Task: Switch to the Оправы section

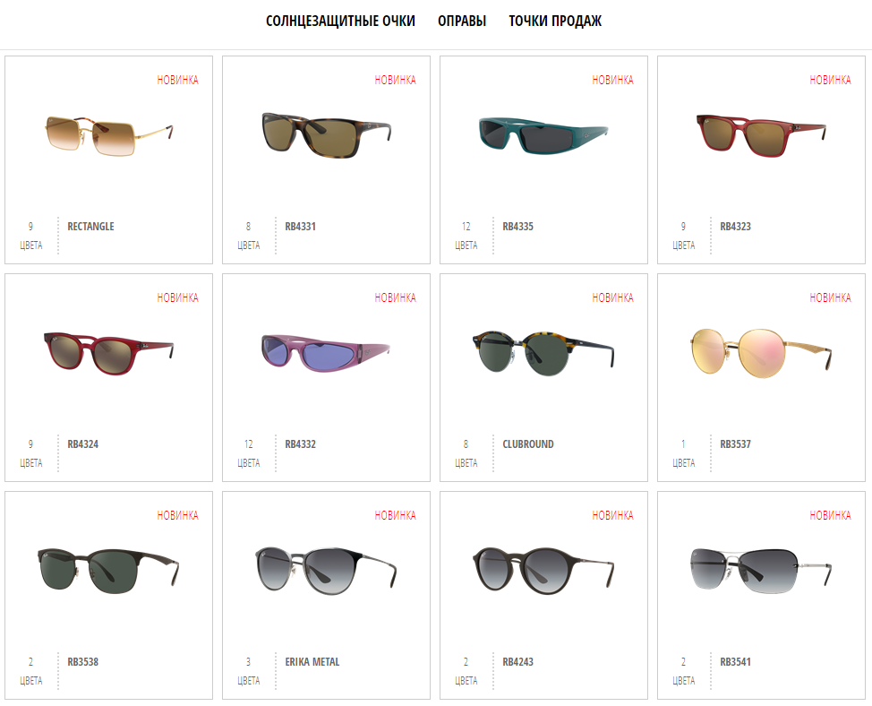Action: [x=462, y=22]
